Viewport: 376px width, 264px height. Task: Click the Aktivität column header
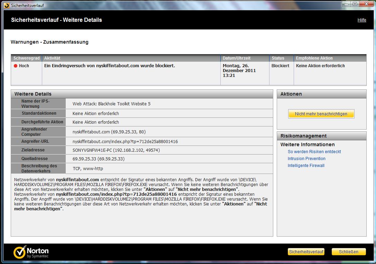[52, 58]
